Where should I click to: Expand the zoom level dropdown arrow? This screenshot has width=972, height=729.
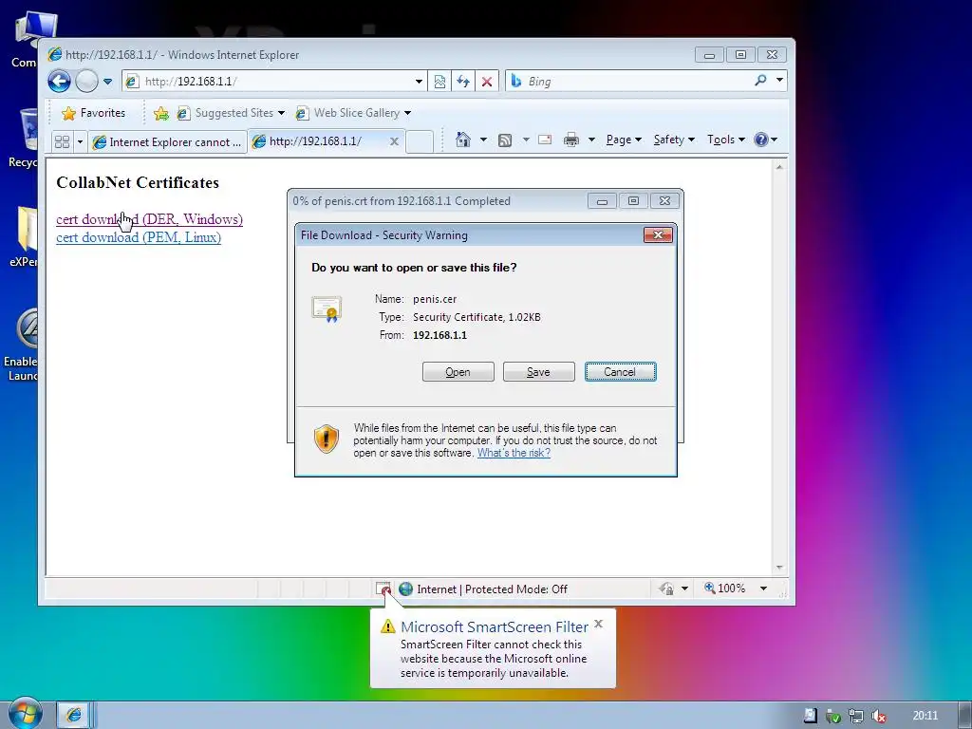(x=764, y=589)
